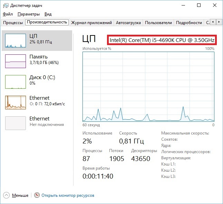Switch to the Пользователи tab
223x204 pixels.
158,23
